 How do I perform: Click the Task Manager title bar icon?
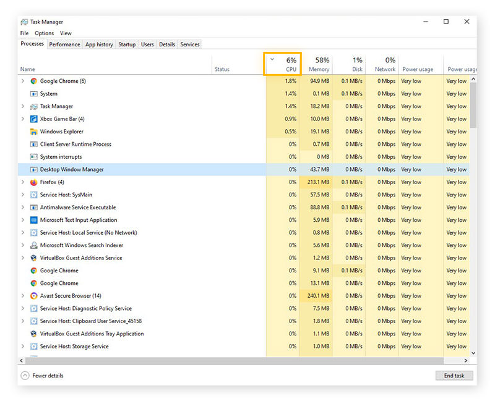click(24, 22)
